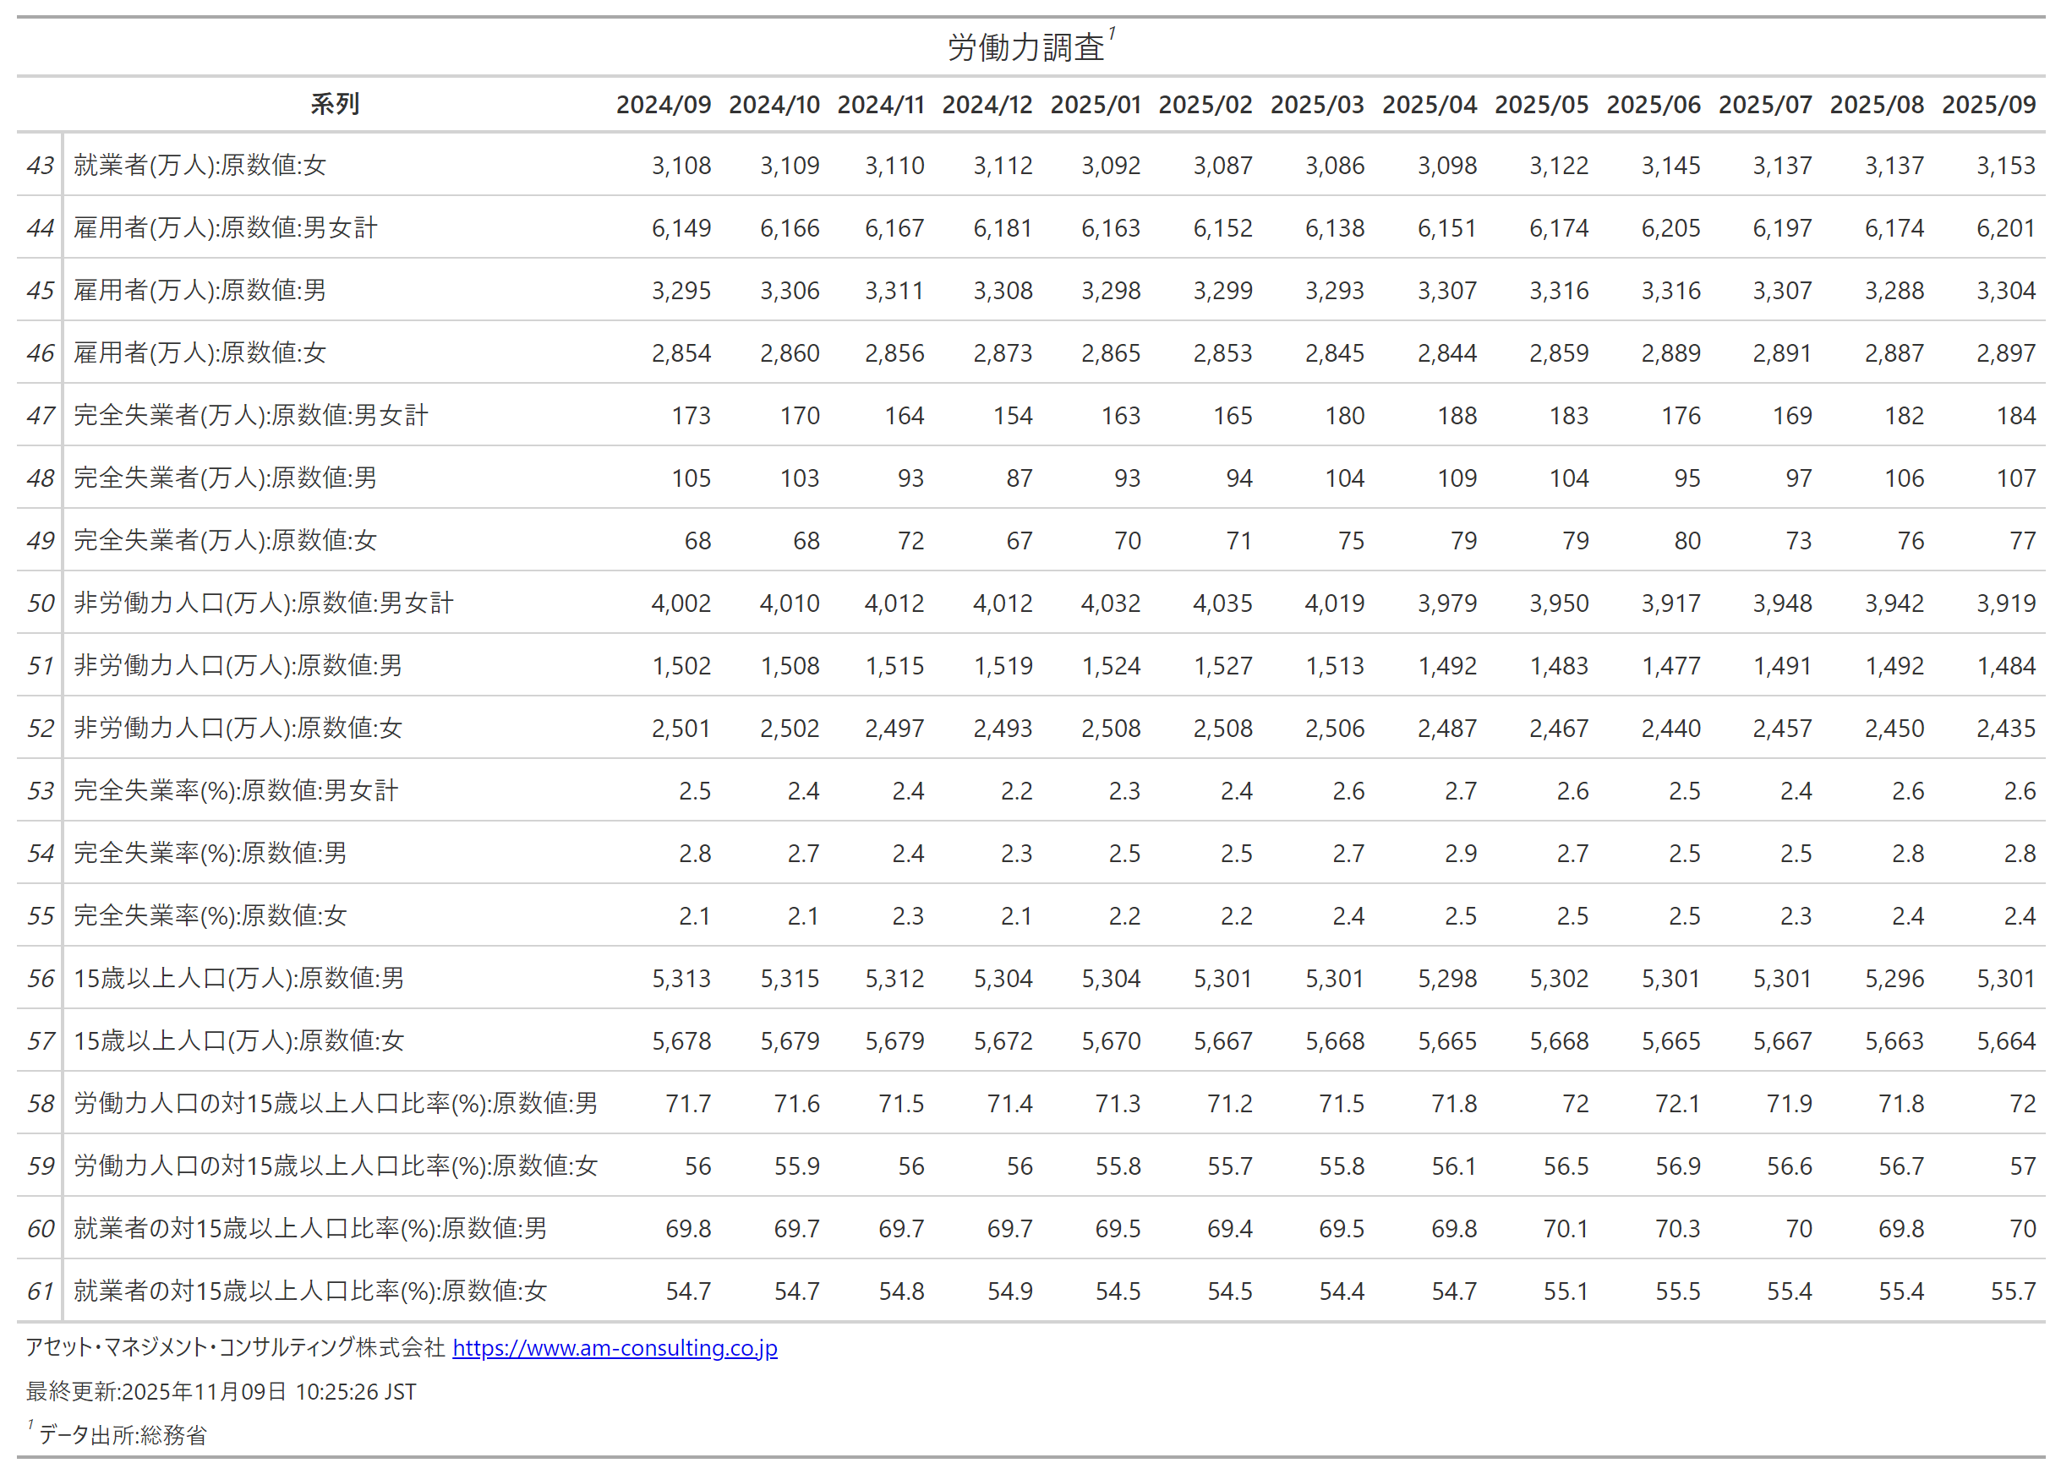Click the 2024/11 column header
Screen dimensions: 2061x1474
click(x=880, y=104)
